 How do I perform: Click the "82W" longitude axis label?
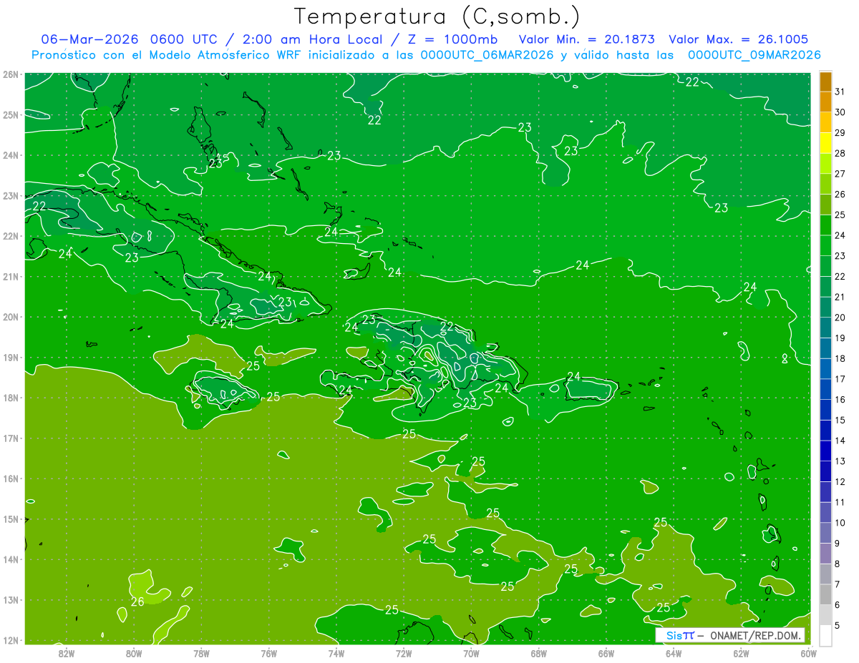[x=66, y=653]
